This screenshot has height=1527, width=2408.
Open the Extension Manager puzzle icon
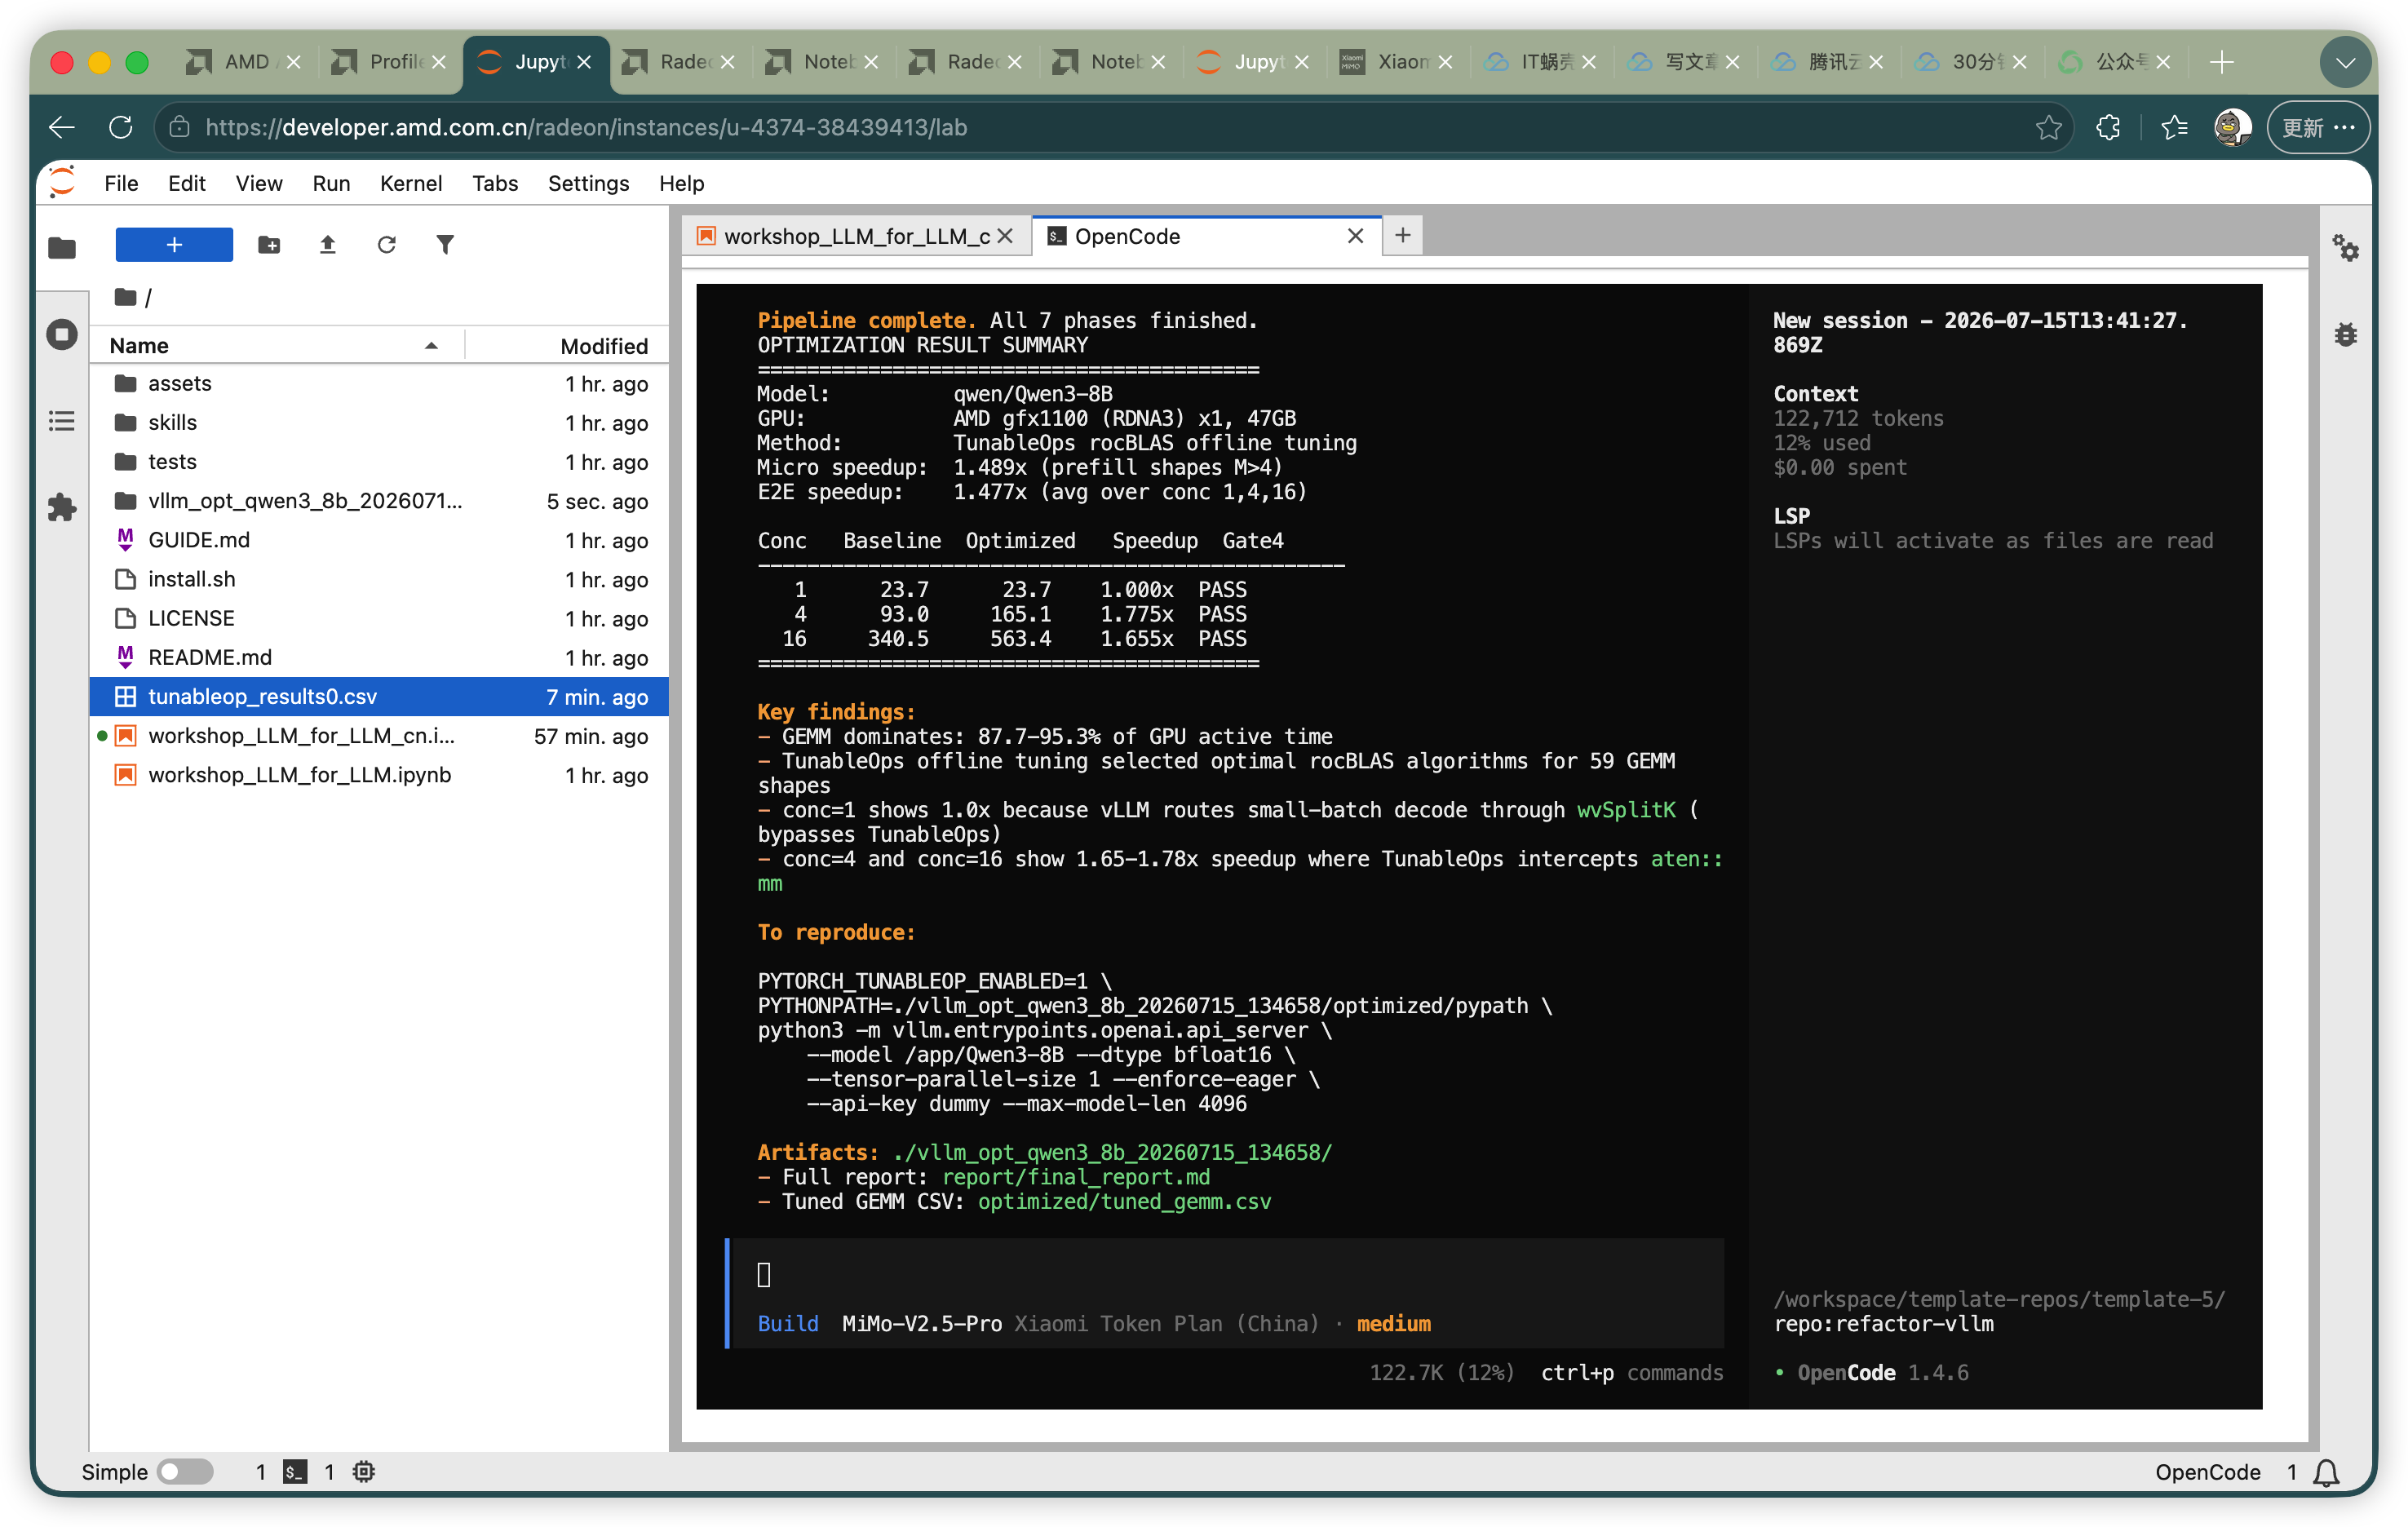(62, 507)
